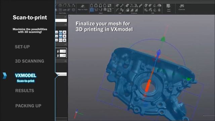Click the curved arc entity icon in Add Entity

(73, 6)
